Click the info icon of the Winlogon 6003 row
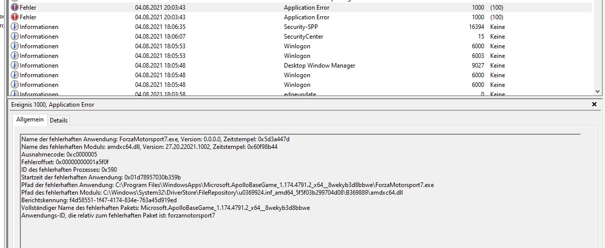This screenshot has height=248, width=605. pos(14,55)
